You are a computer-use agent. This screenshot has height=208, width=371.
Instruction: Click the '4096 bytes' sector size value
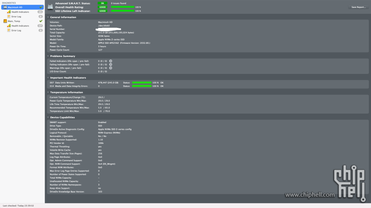(x=104, y=36)
